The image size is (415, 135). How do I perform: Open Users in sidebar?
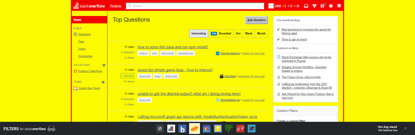(x=82, y=49)
